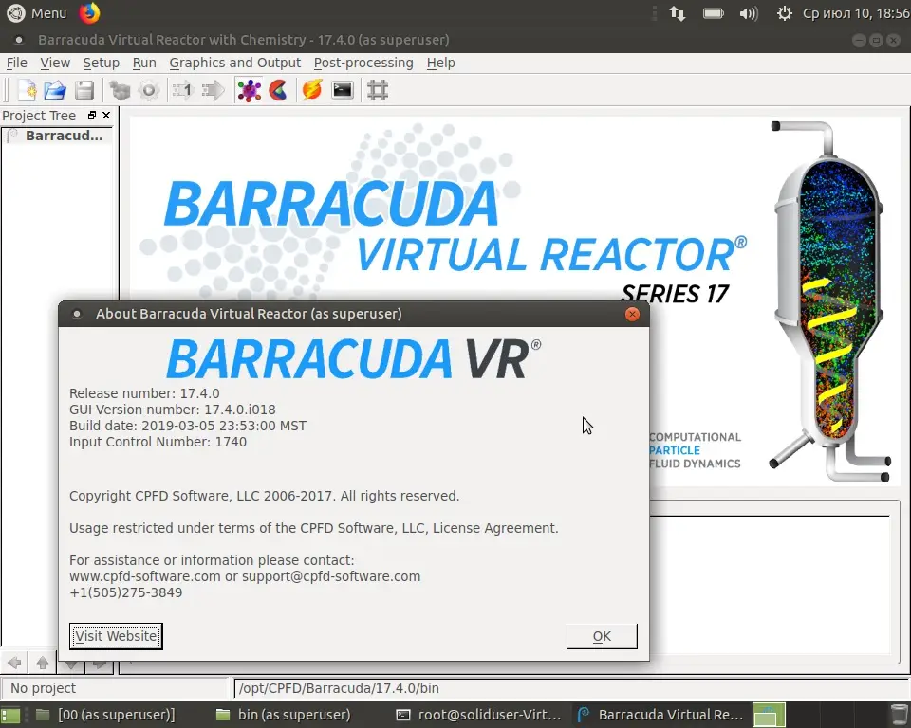This screenshot has height=728, width=911.
Task: Click the grey run arrow icon
Action: [214, 90]
